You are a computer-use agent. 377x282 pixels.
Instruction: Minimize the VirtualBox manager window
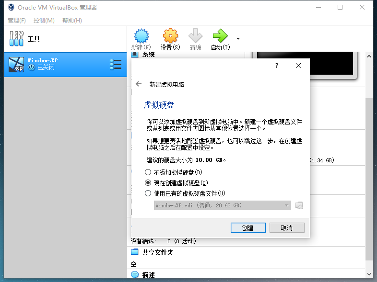[318, 8]
